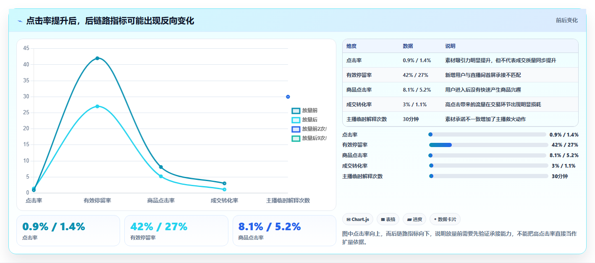
Task: Click x-axis label 有效停留率
Action: 97,201
